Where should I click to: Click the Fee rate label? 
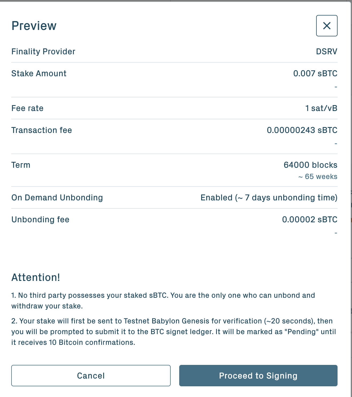27,108
